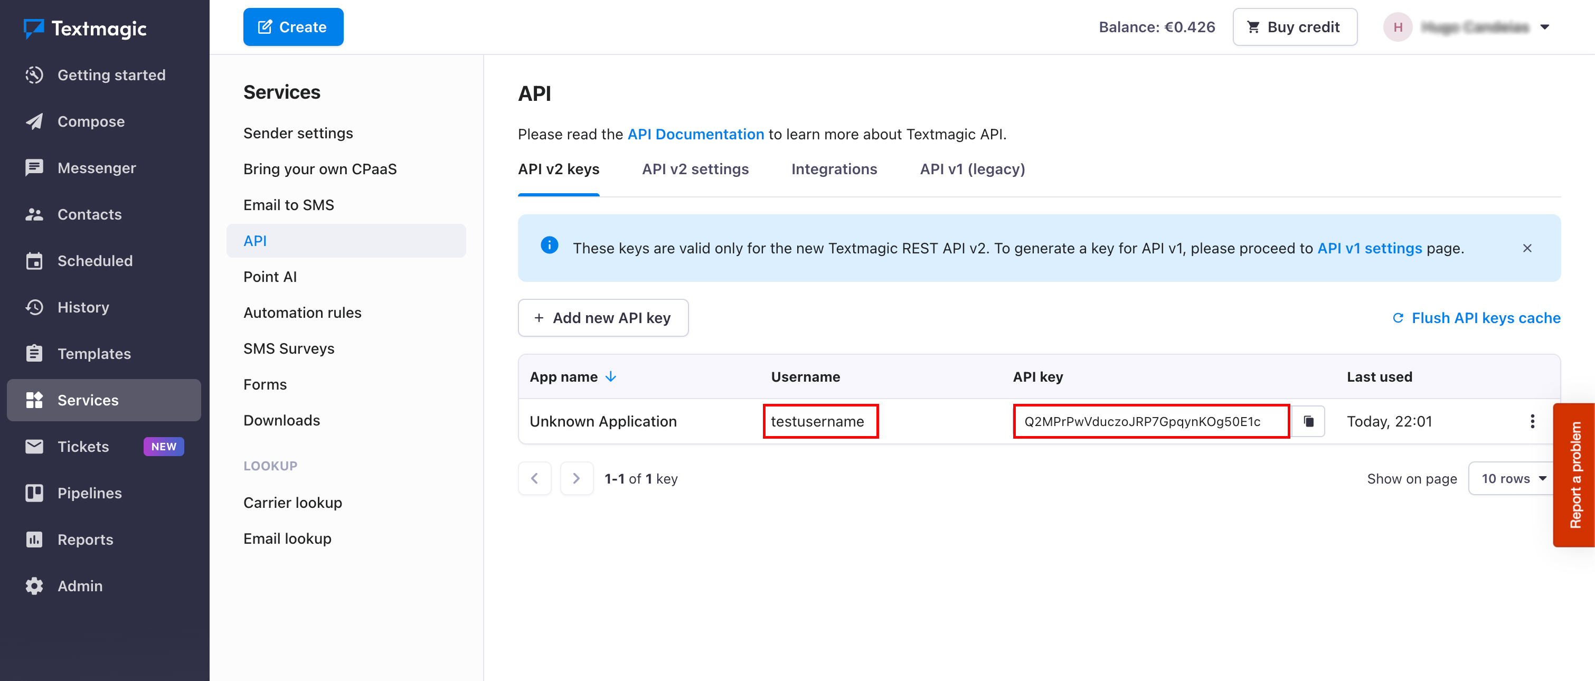Click Flush API keys cache
Screen dimensions: 1595x681
[1476, 318]
